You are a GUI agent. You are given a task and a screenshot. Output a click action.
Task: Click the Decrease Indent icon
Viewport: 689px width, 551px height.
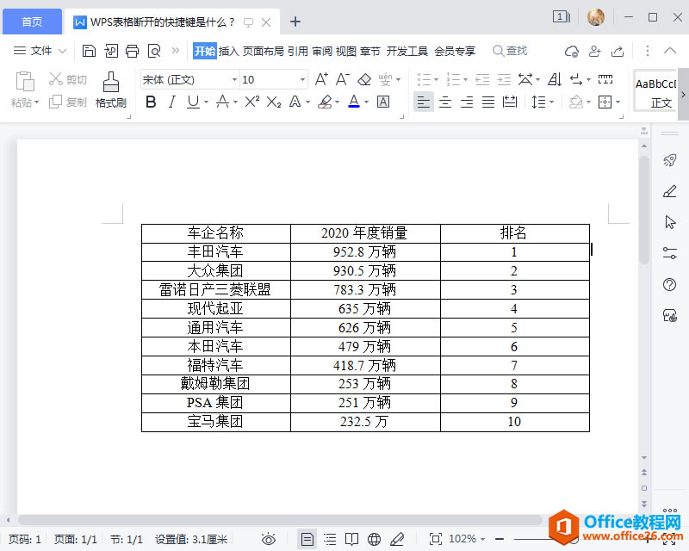click(482, 79)
